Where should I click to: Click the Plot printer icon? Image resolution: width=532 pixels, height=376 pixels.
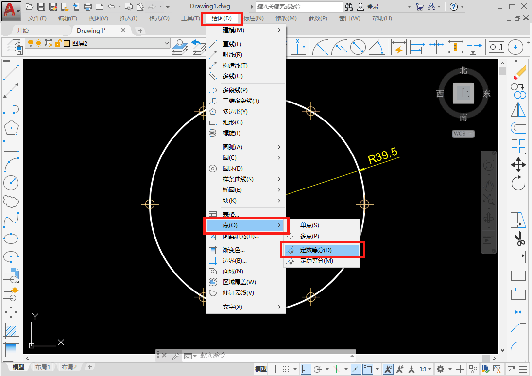coord(88,7)
